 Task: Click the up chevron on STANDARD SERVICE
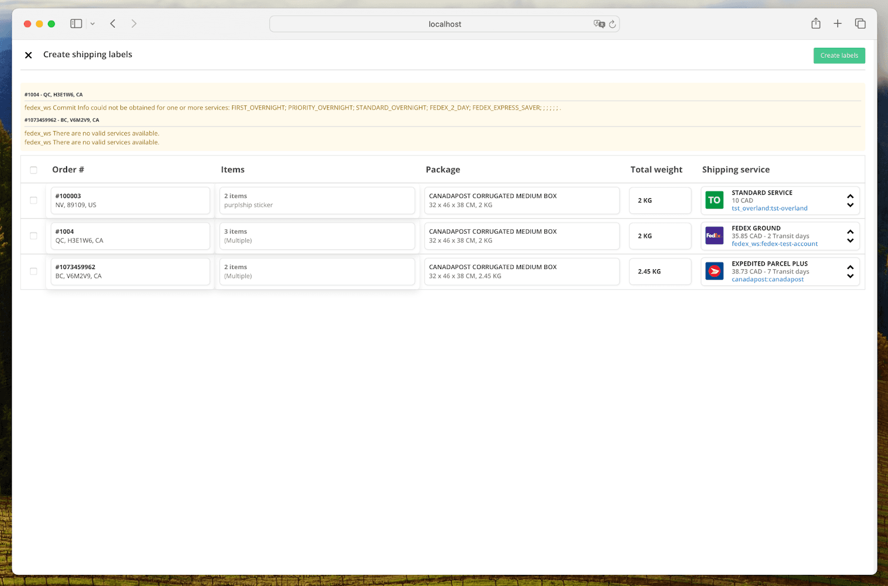click(x=850, y=195)
